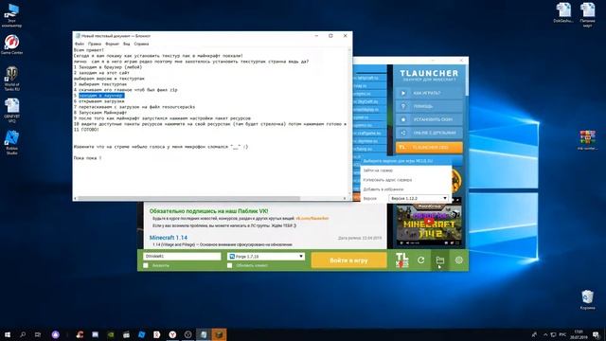Open the "Этот компьютер" desktop icon
The height and width of the screenshot is (341, 606).
pos(12,15)
